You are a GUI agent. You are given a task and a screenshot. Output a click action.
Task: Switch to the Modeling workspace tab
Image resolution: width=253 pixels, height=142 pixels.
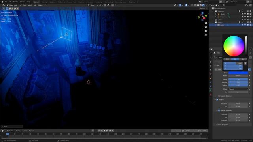pos(44,2)
